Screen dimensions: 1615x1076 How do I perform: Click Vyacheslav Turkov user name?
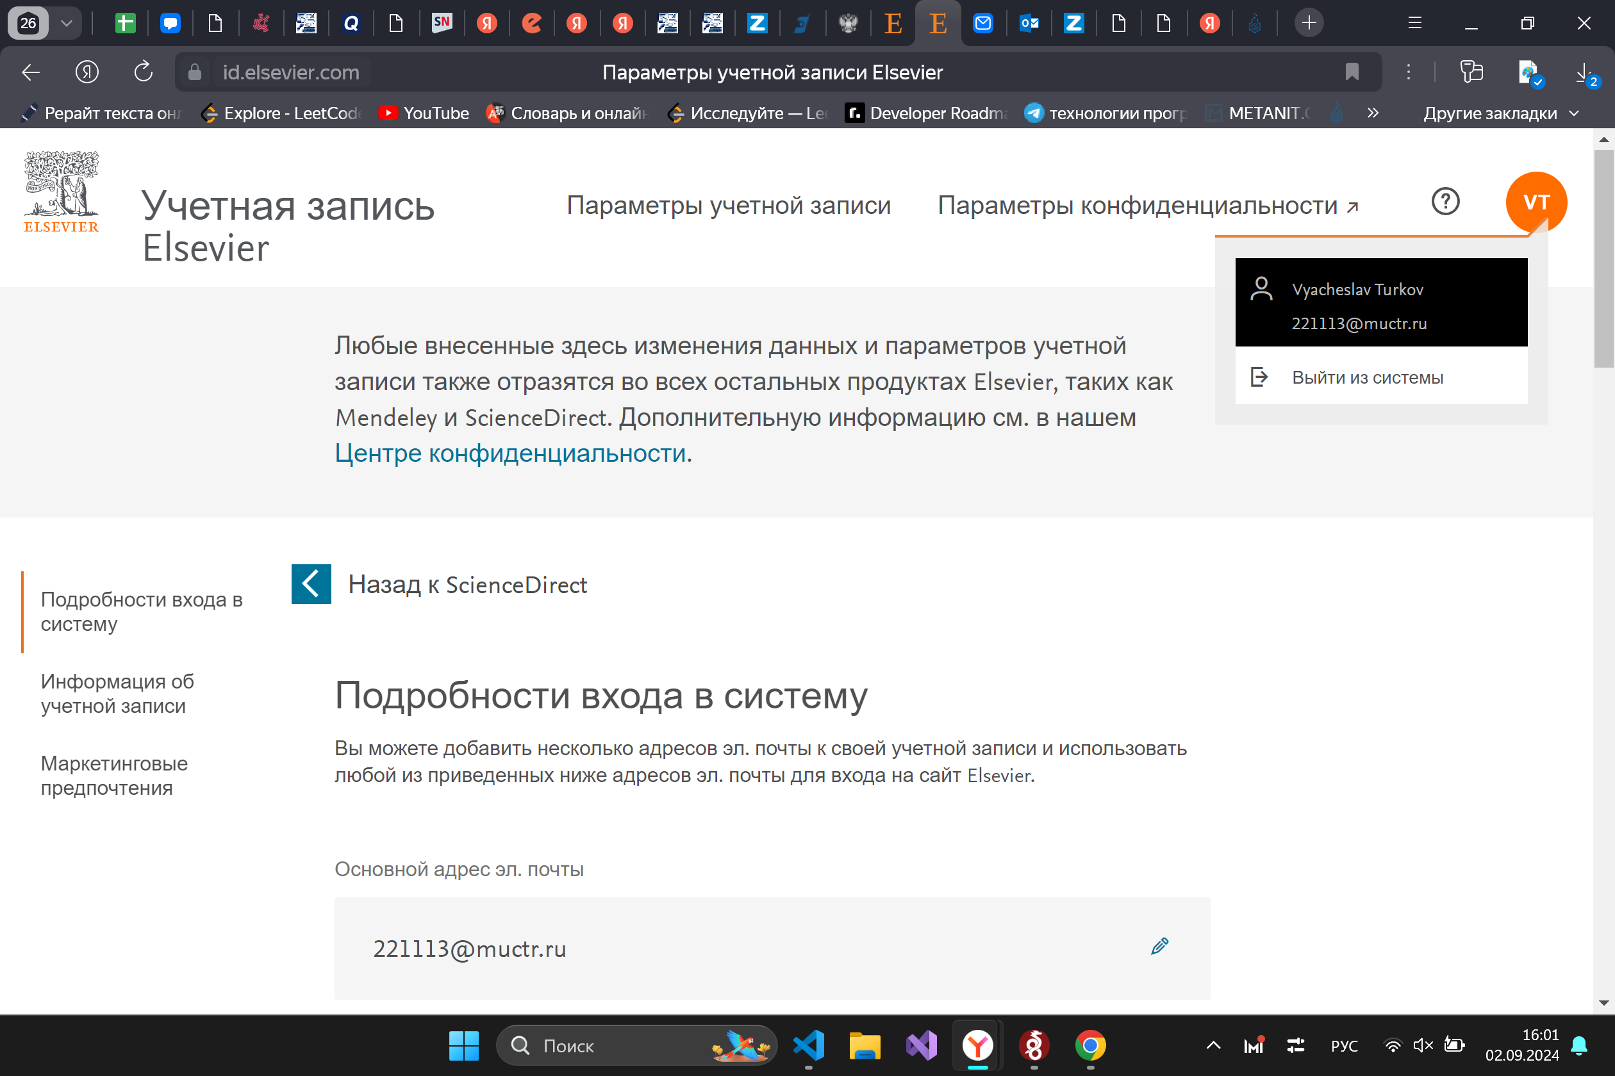[1357, 289]
